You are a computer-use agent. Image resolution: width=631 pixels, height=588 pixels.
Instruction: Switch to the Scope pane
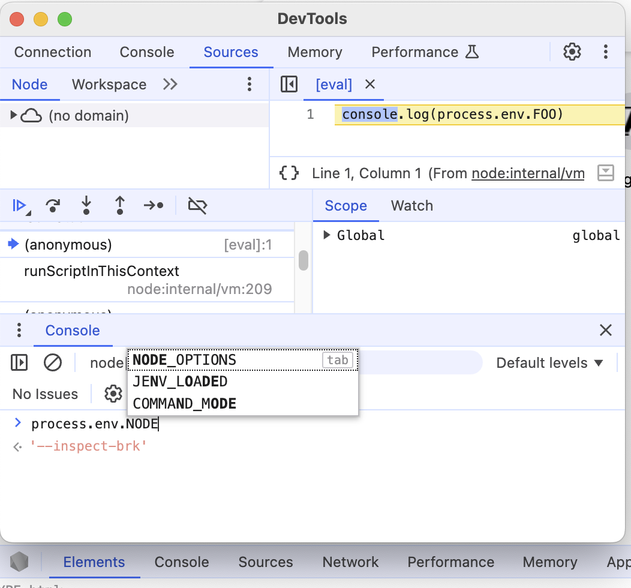pyautogui.click(x=345, y=206)
